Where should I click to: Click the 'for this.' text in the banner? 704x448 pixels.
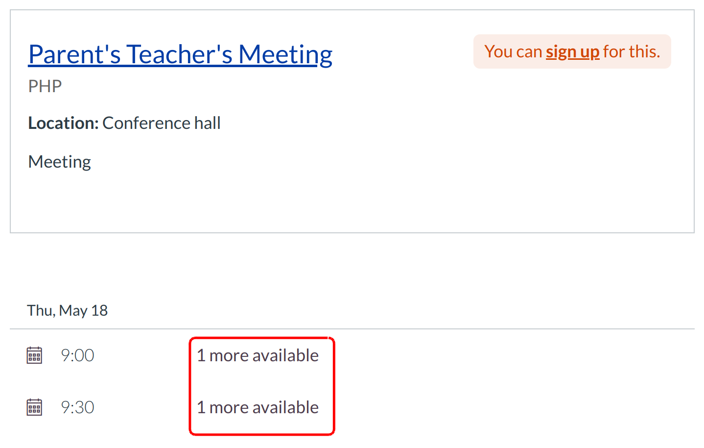(x=632, y=52)
